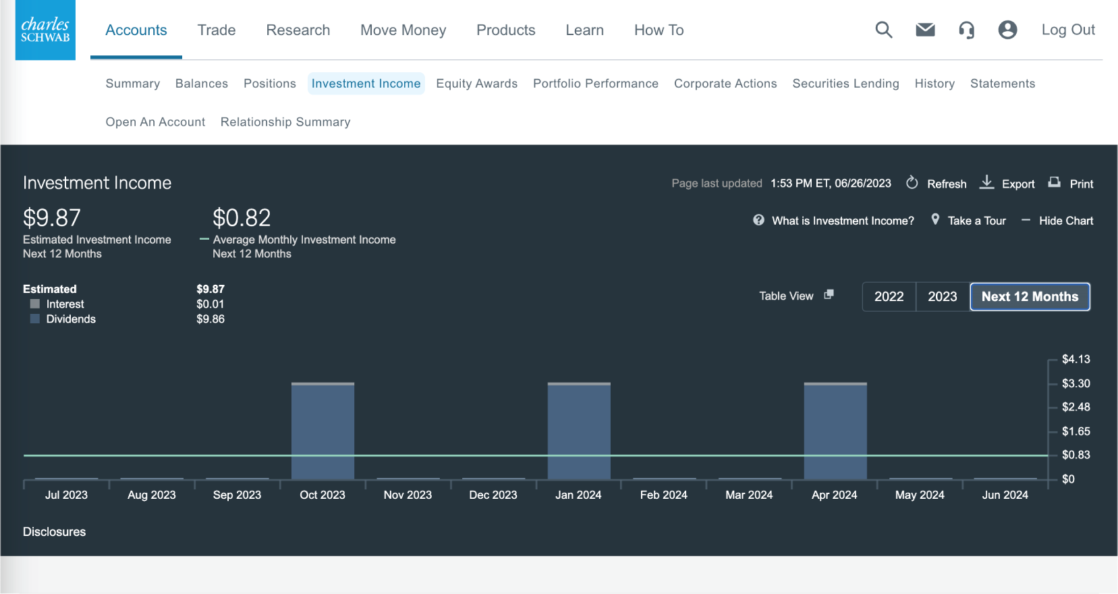Click the $4.13 y-axis label

tap(1076, 359)
